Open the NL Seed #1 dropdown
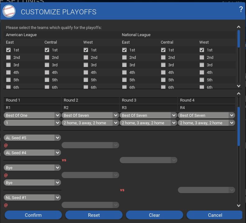 (x=32, y=197)
